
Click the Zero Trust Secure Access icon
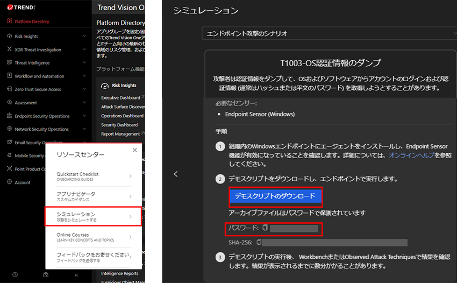click(9, 89)
